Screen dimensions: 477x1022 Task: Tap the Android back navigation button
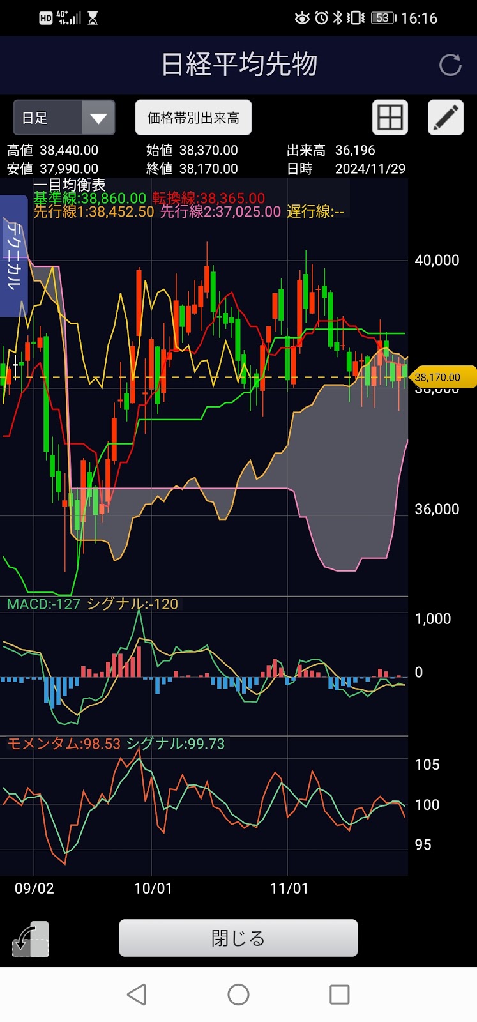(137, 994)
